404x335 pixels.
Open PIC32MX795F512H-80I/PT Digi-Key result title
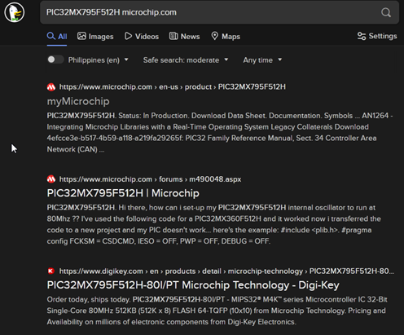pyautogui.click(x=193, y=285)
